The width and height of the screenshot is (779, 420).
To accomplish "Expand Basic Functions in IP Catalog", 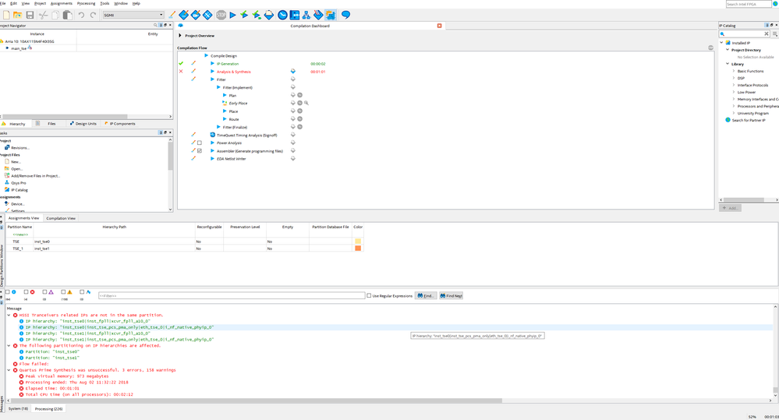I will [734, 71].
